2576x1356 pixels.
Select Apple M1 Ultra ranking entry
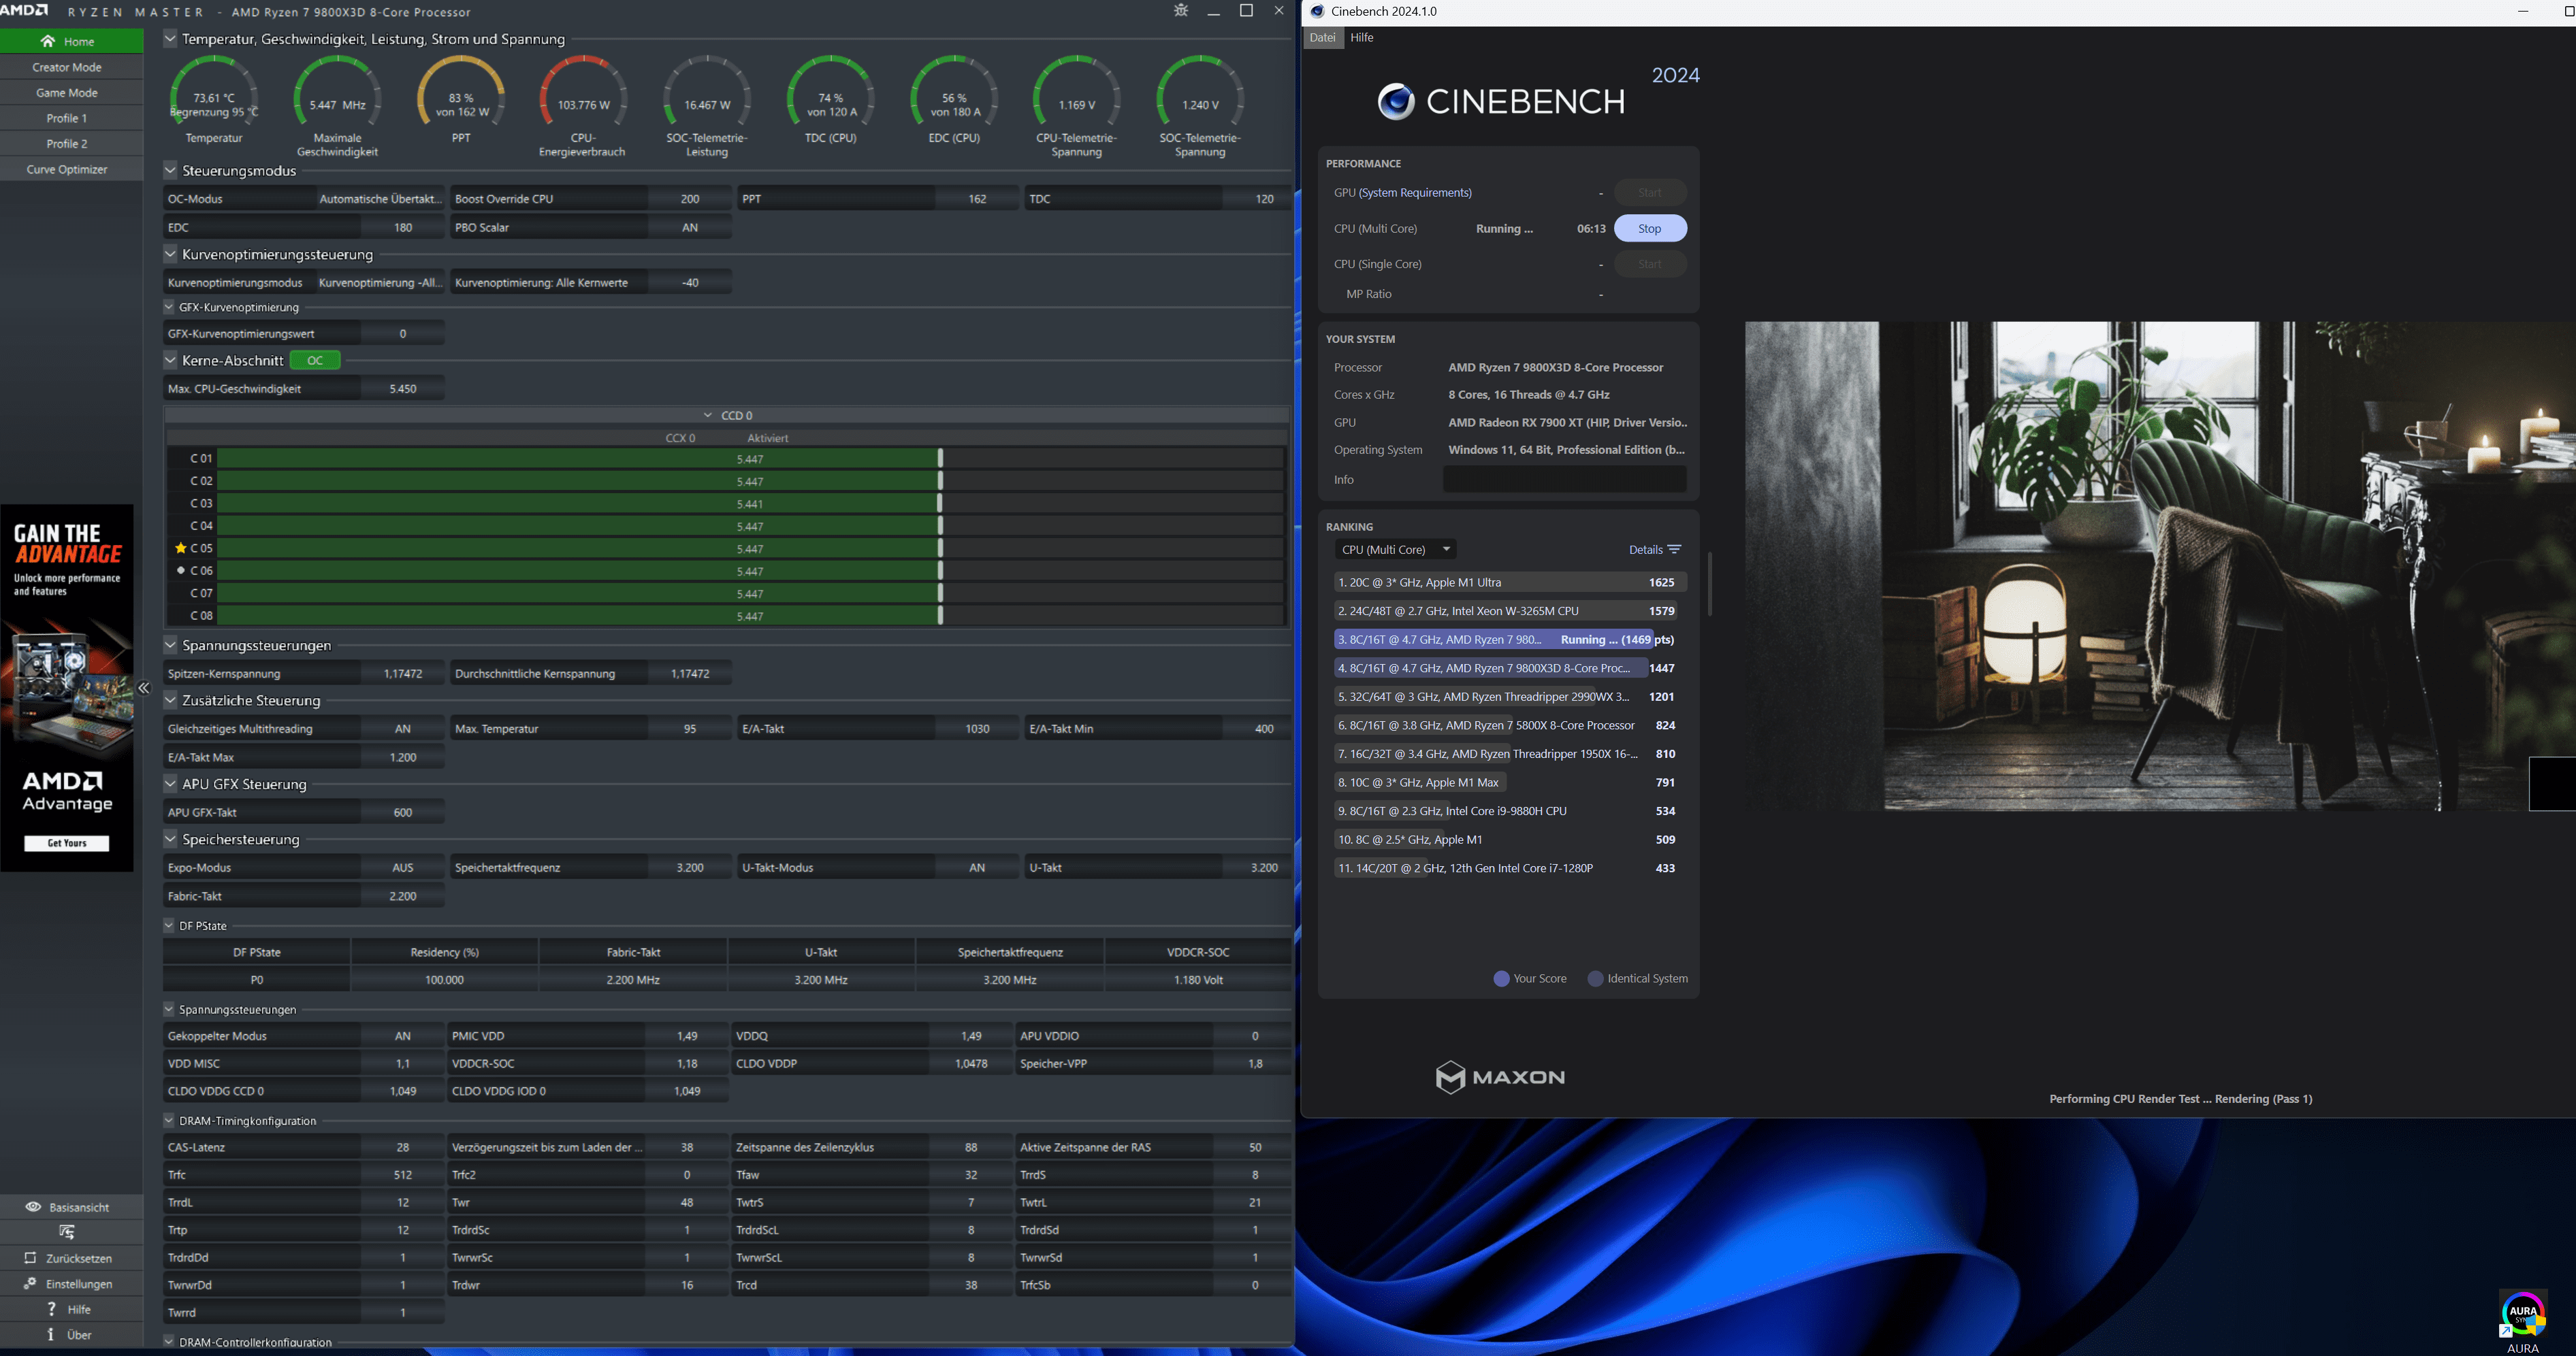click(1510, 582)
